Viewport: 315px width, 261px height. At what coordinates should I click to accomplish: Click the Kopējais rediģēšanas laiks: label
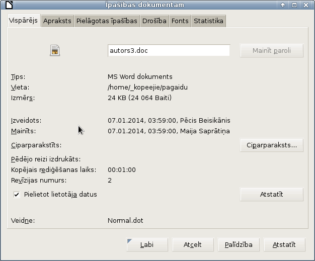coord(54,170)
